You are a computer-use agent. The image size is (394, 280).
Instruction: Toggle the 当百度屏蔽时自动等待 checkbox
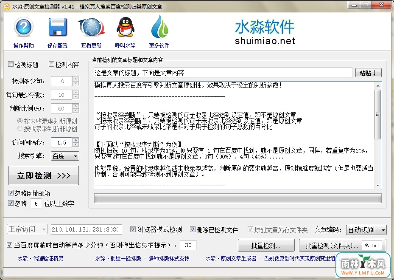[9, 245]
